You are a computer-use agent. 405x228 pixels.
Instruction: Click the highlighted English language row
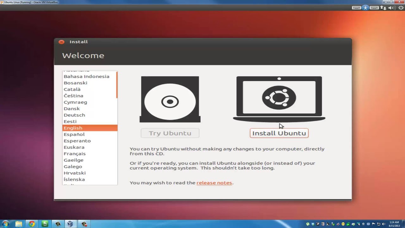pos(90,128)
